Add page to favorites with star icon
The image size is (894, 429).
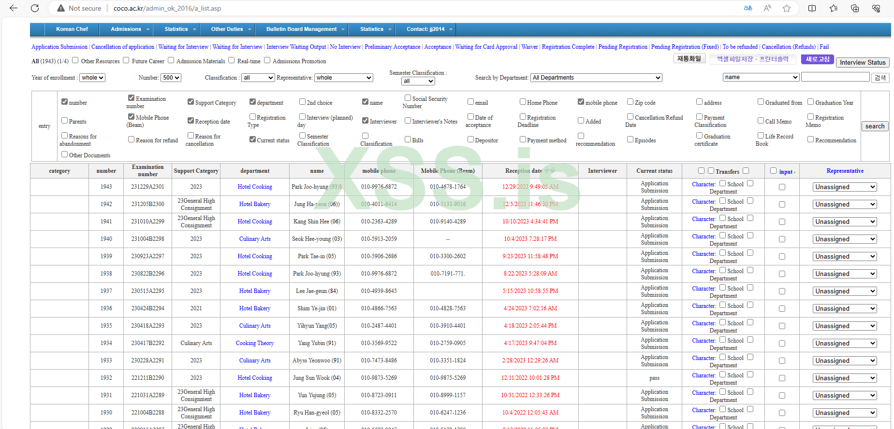pos(787,8)
